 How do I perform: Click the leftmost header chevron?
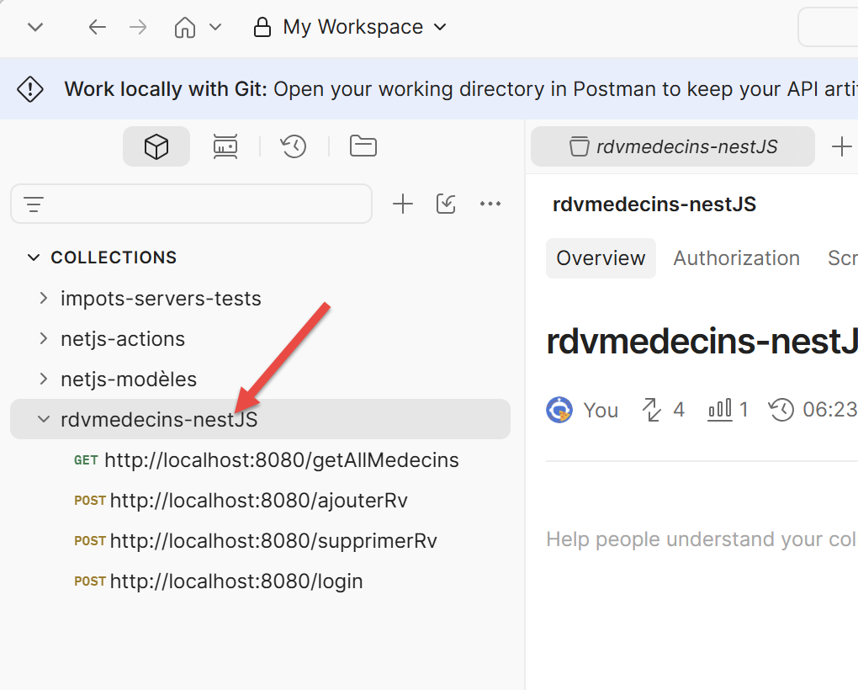(x=35, y=27)
